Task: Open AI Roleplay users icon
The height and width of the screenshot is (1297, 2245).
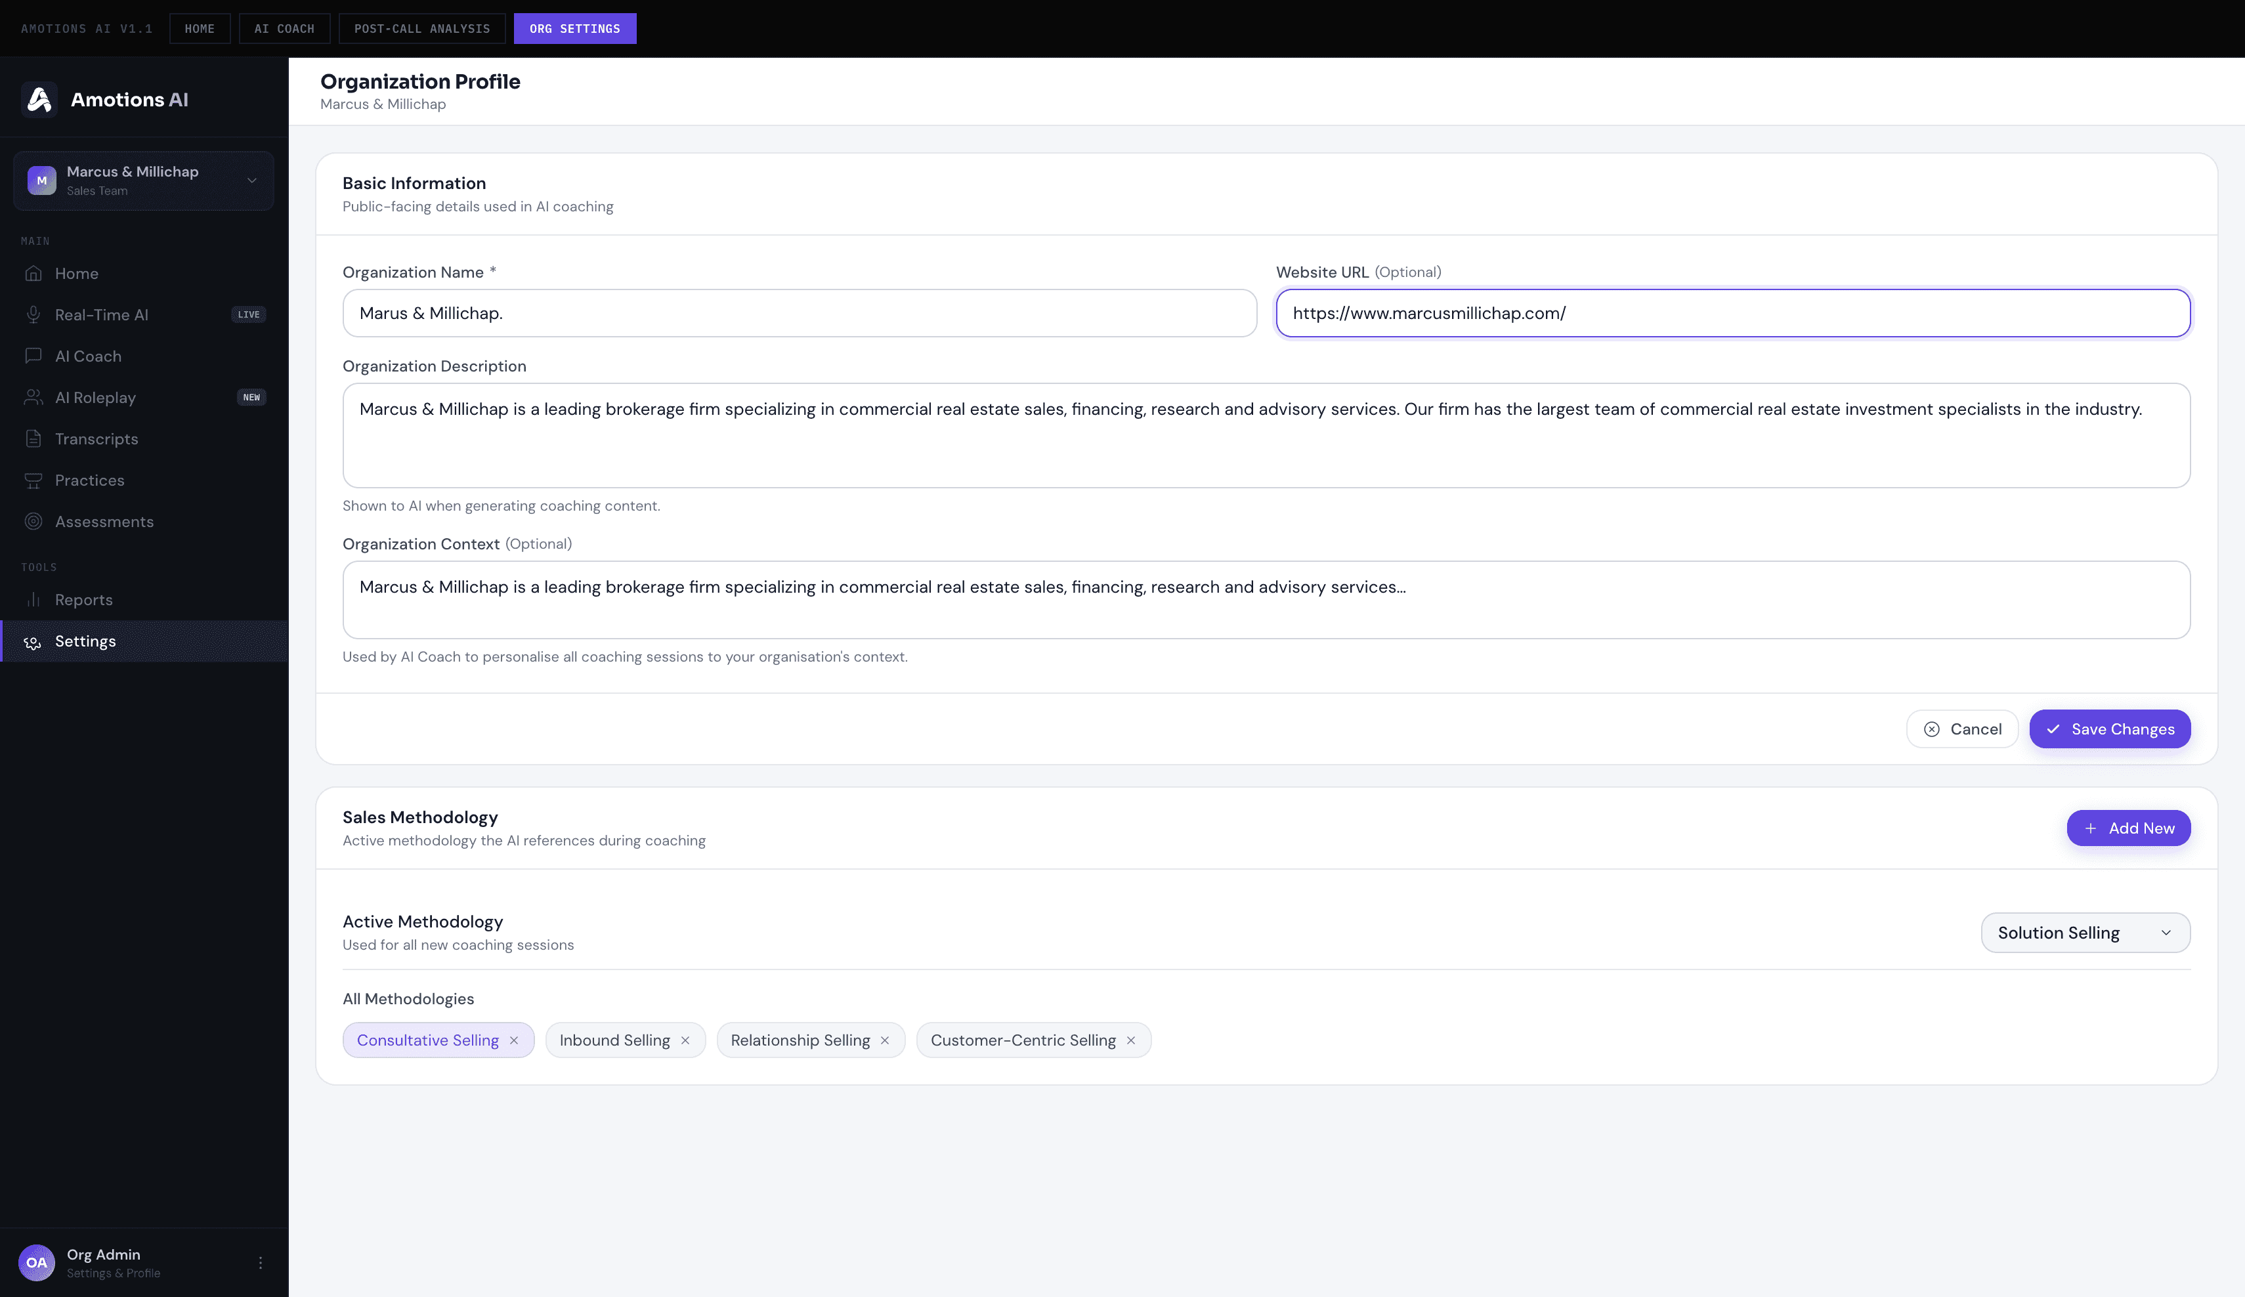Action: point(33,397)
